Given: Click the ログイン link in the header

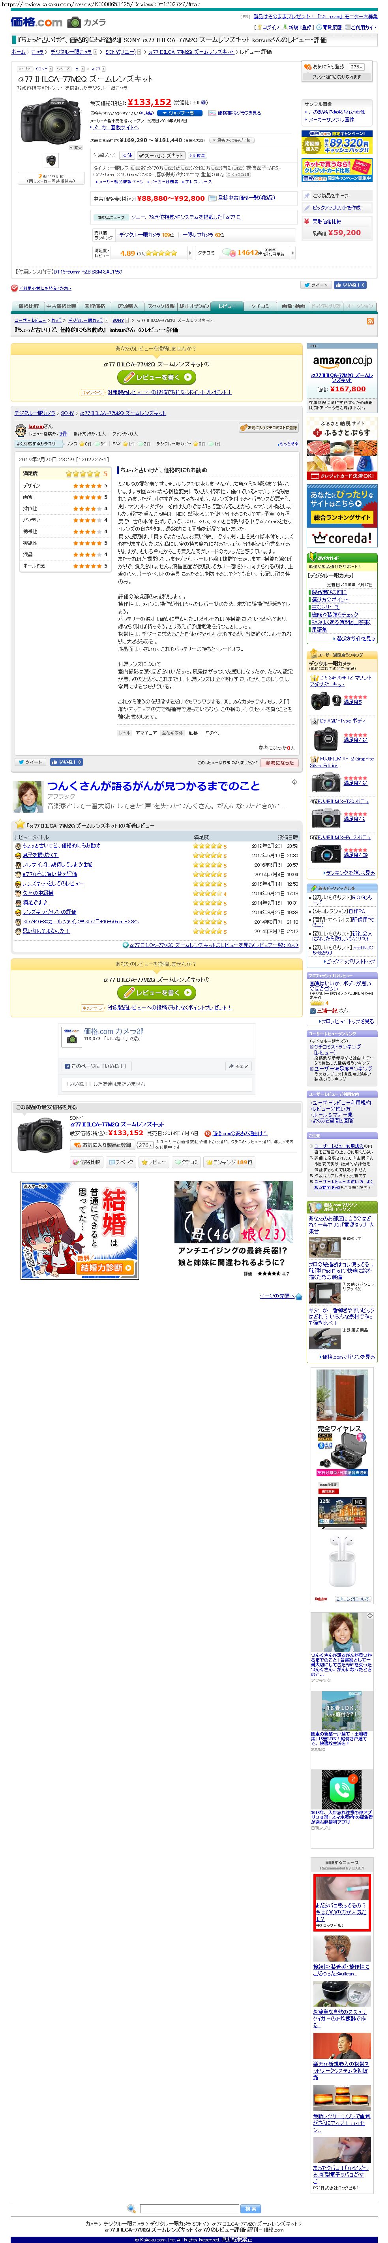Looking at the screenshot, I should click(270, 28).
